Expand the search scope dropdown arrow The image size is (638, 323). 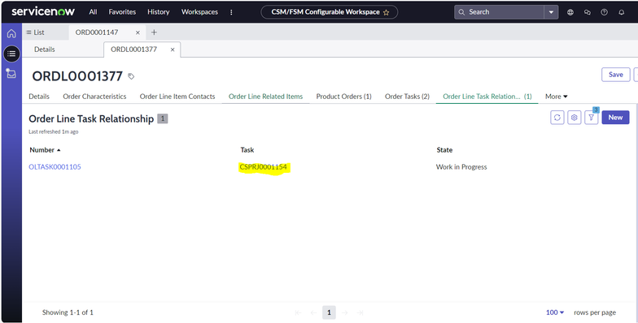551,12
